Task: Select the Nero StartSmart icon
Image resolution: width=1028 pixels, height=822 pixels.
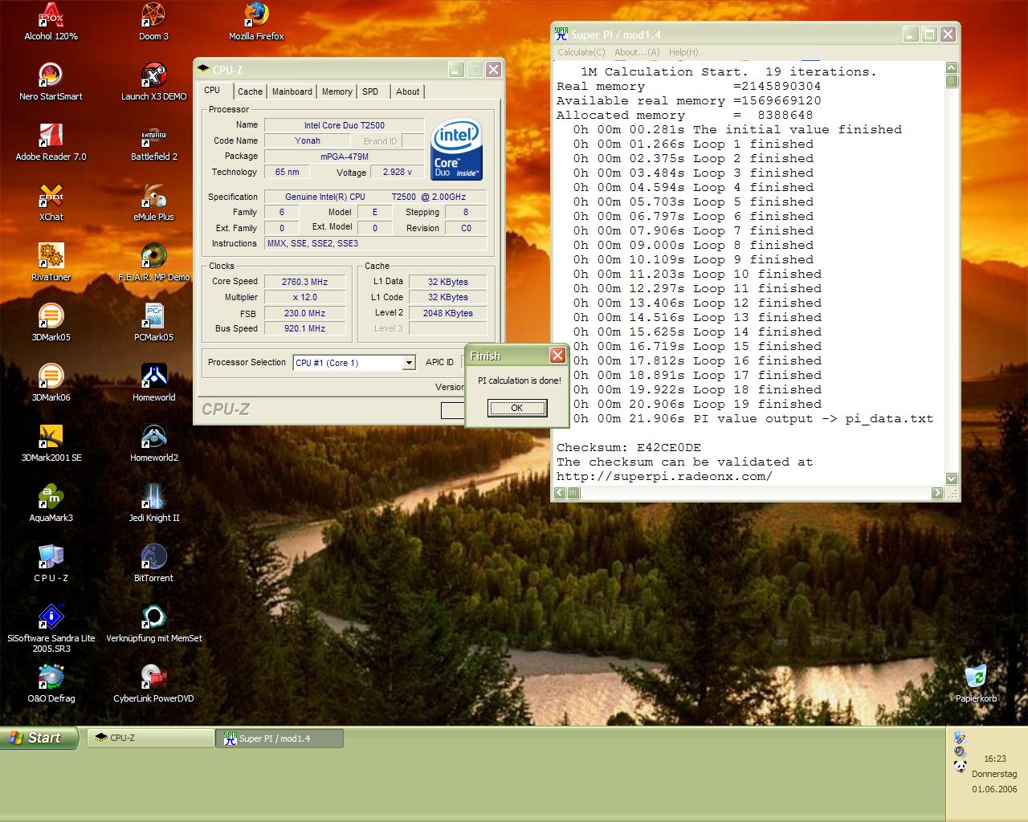Action: point(51,76)
